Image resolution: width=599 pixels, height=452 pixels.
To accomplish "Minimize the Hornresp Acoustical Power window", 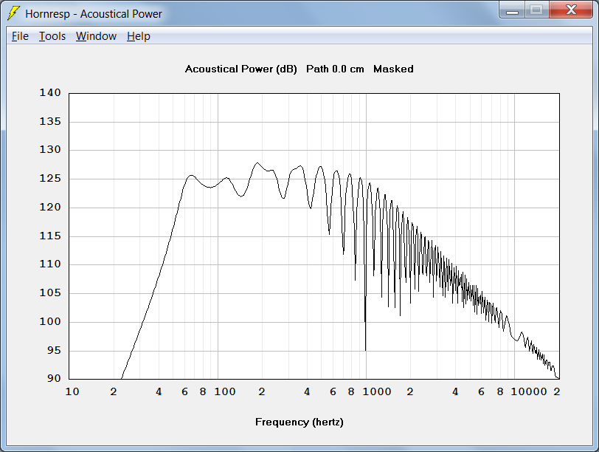I will [x=512, y=10].
